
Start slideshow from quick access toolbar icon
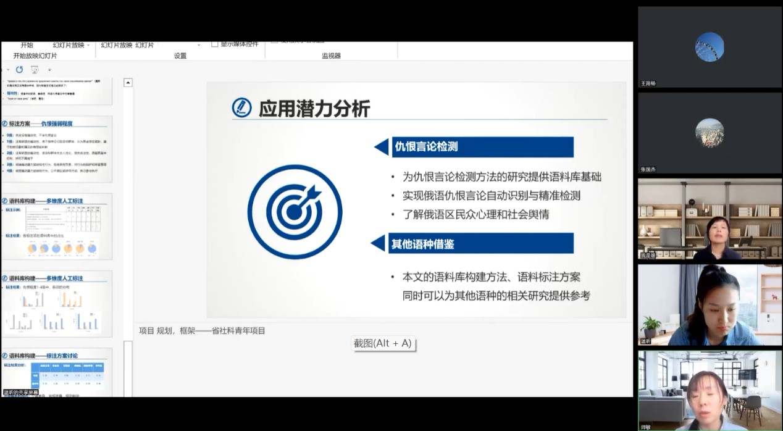tap(35, 70)
